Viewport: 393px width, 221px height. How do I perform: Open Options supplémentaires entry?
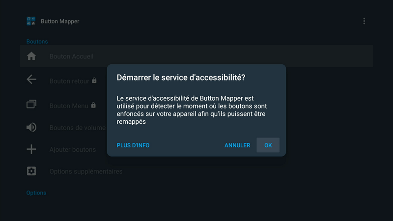(86, 171)
